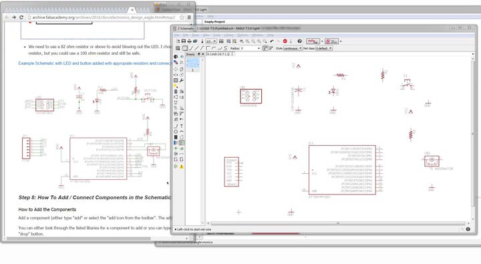Screen dimensions: 481x264
Task: Select the Show (eye) tool
Action: tap(182, 57)
